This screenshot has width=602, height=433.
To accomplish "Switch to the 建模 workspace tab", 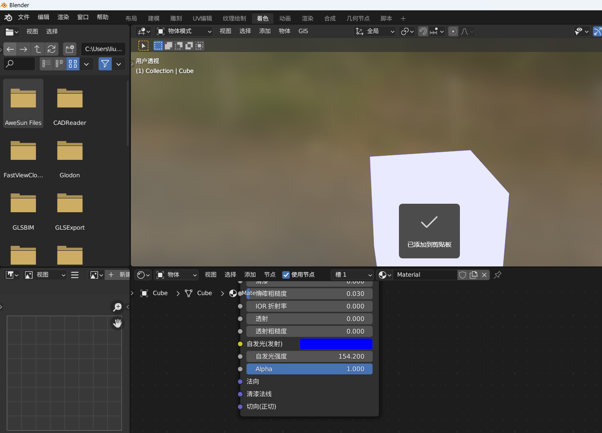I will coord(154,18).
